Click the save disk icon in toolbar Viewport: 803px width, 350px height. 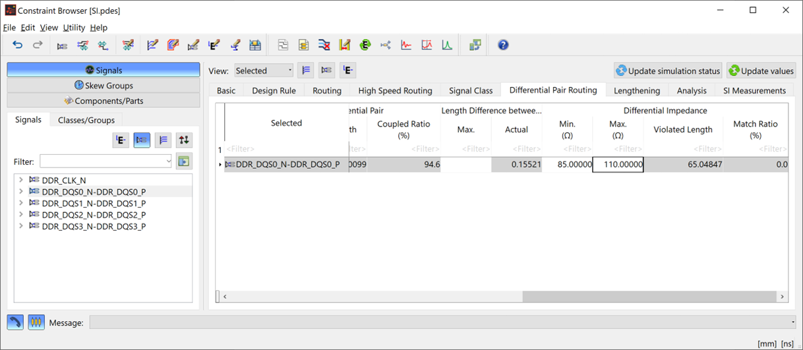[x=255, y=45]
